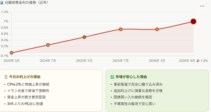Click the large dark red 2026年 6月 point
This screenshot has width=211, height=112.
[x=193, y=21]
